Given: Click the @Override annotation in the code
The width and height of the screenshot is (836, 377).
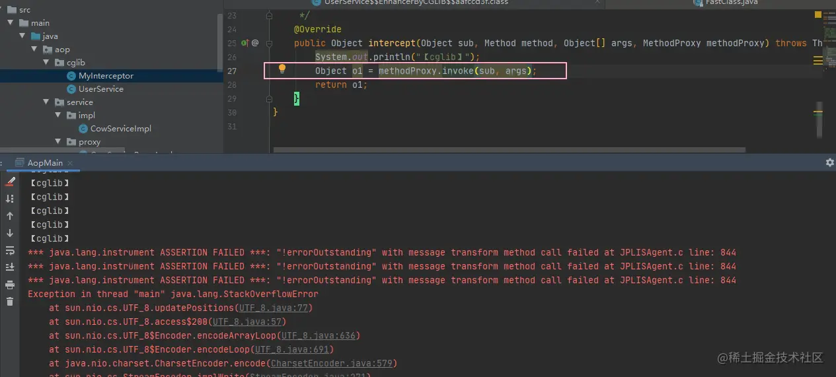Looking at the screenshot, I should 318,29.
